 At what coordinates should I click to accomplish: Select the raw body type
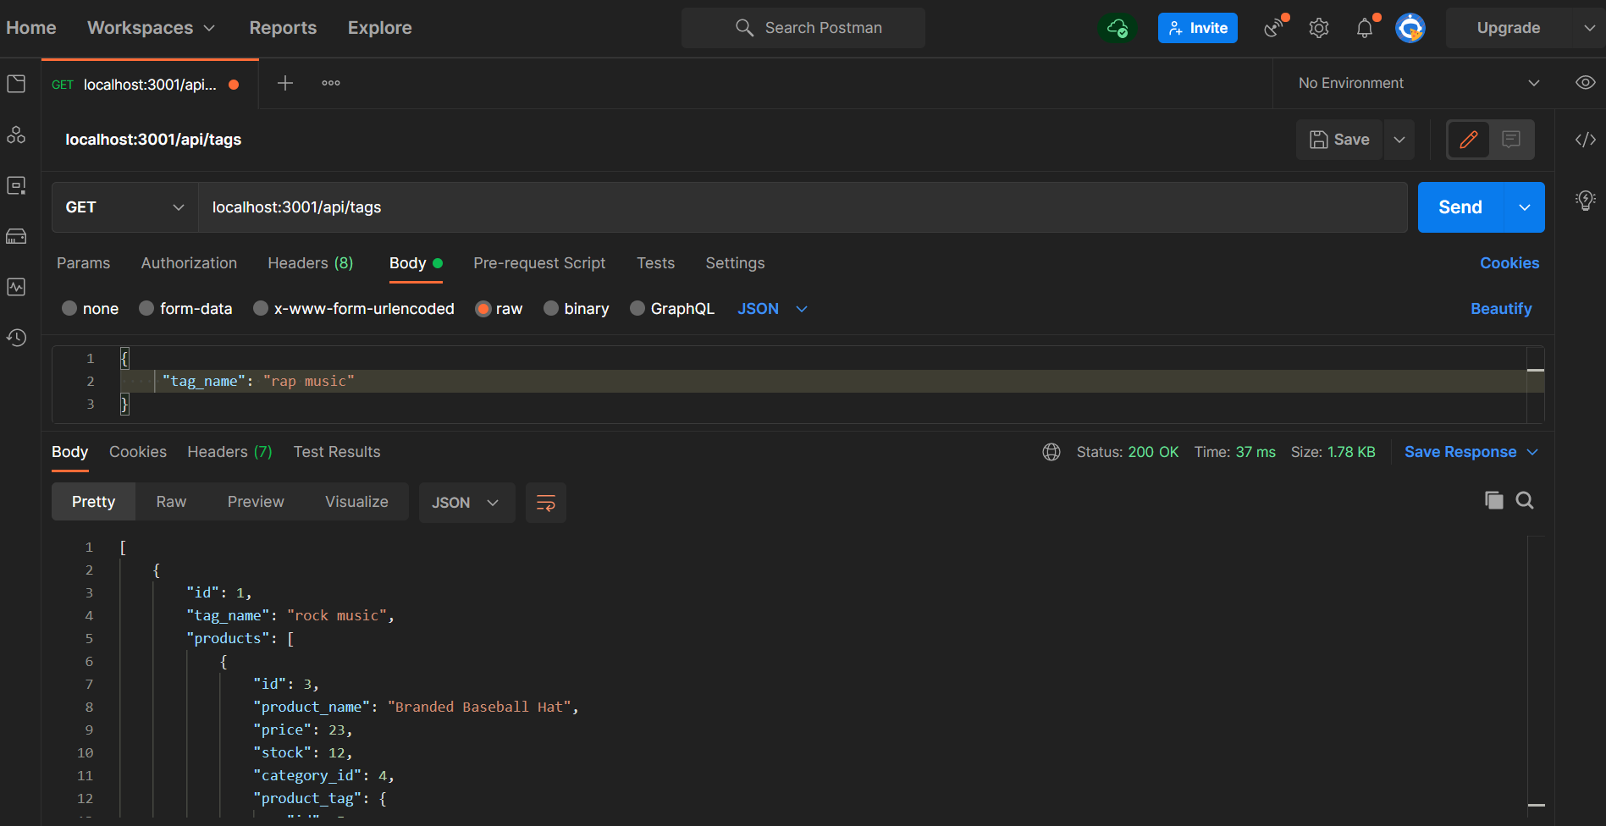point(483,309)
